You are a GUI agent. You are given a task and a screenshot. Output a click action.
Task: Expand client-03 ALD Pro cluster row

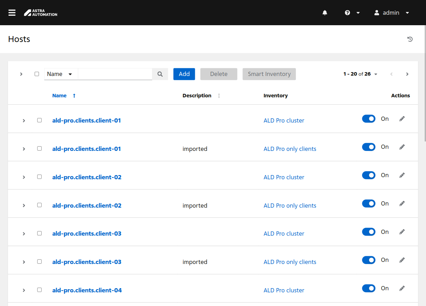tap(24, 234)
